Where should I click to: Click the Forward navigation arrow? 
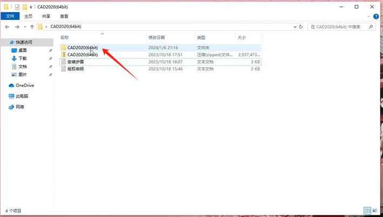[17, 27]
